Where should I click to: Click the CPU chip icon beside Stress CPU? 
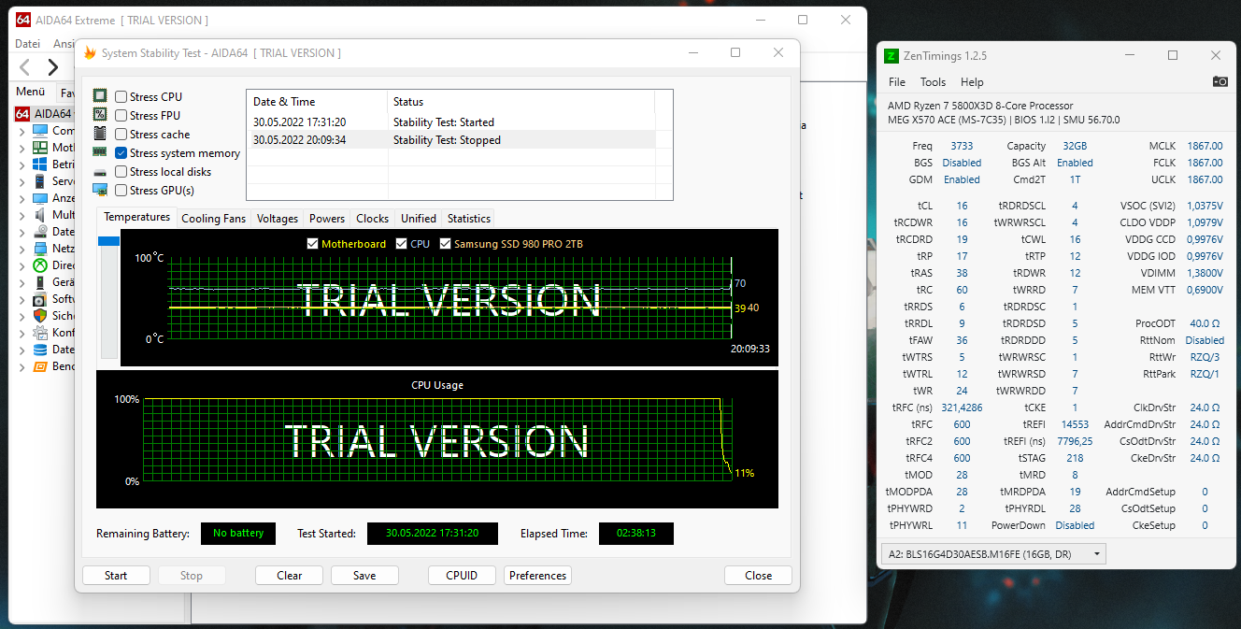click(x=100, y=96)
